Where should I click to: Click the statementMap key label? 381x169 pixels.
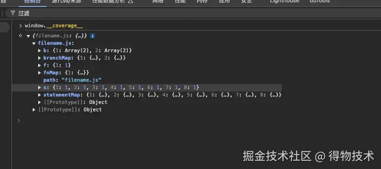pyautogui.click(x=61, y=95)
